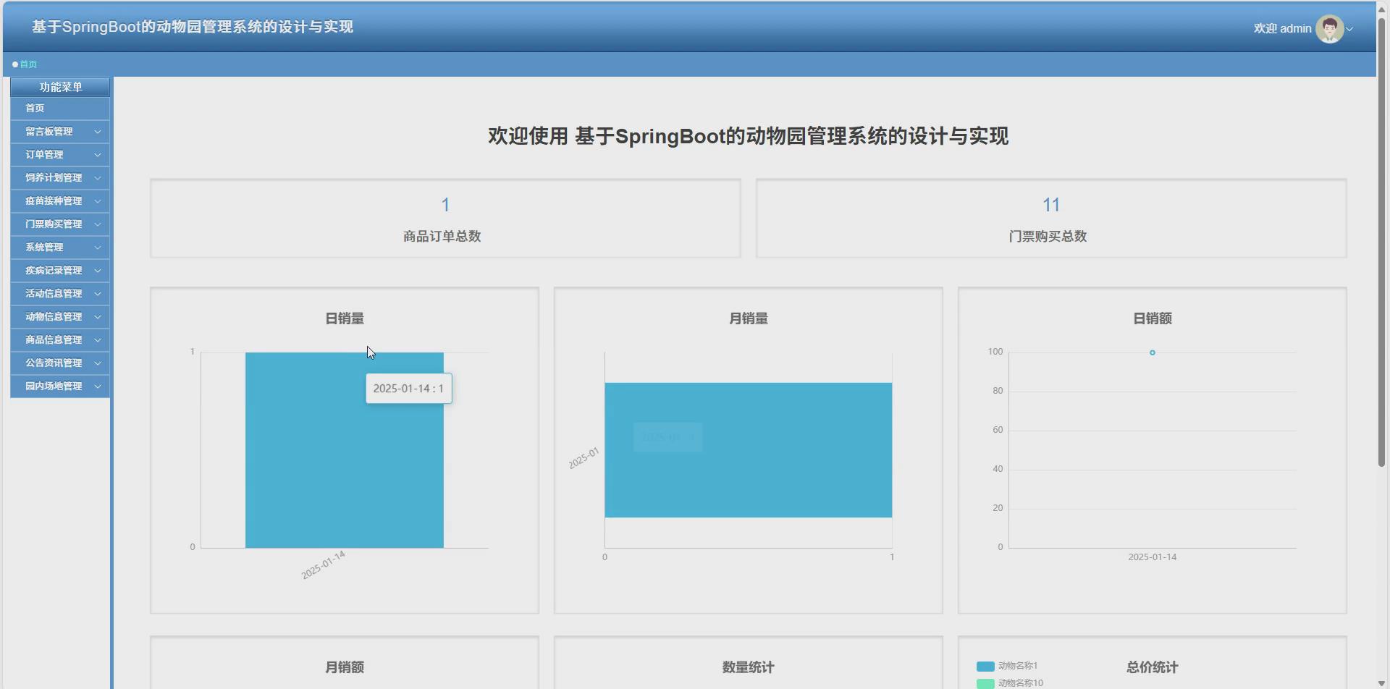Expand the 园内场地管理 chevron
1390x689 pixels.
click(x=98, y=386)
